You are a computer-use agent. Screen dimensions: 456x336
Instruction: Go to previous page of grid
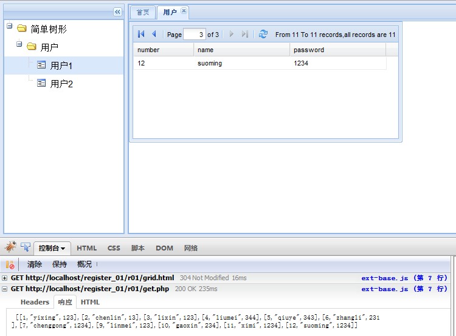[x=154, y=34]
